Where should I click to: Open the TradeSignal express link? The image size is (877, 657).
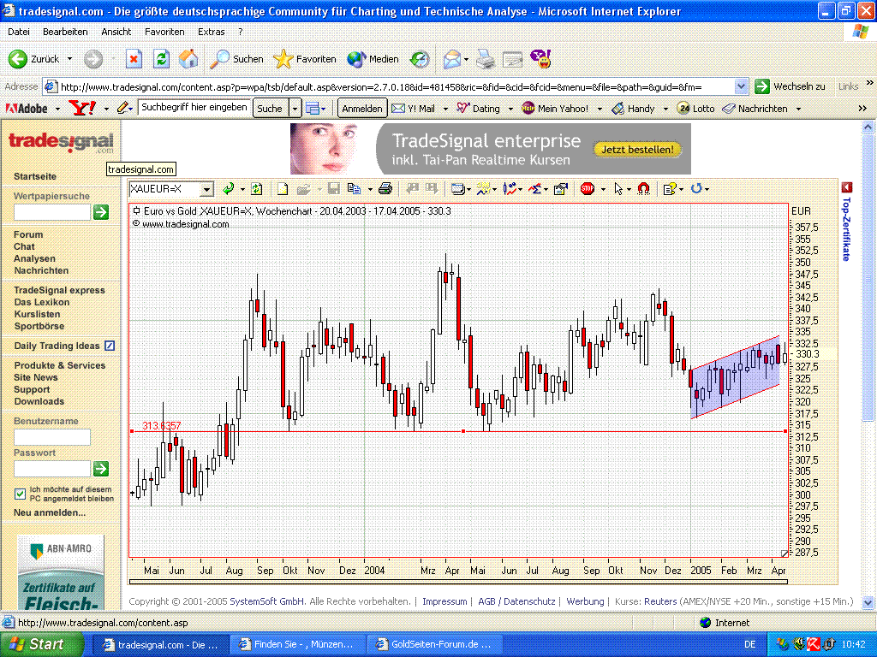[x=59, y=290]
